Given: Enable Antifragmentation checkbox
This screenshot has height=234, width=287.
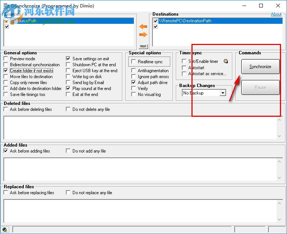Looking at the screenshot, I should [x=133, y=70].
